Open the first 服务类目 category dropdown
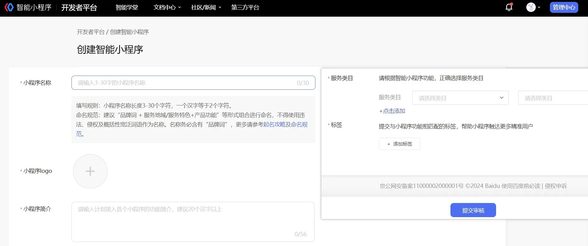 [x=460, y=98]
